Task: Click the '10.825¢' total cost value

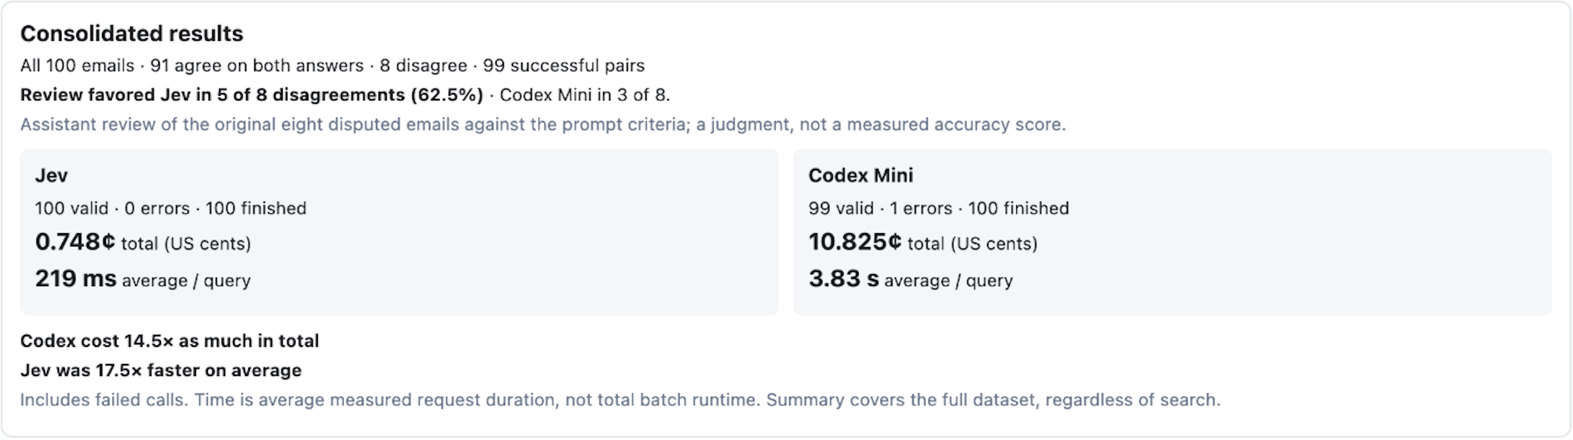Action: coord(855,242)
